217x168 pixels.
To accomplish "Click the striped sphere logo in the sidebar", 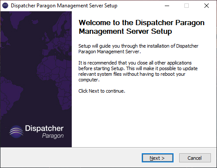I will click(16, 132).
